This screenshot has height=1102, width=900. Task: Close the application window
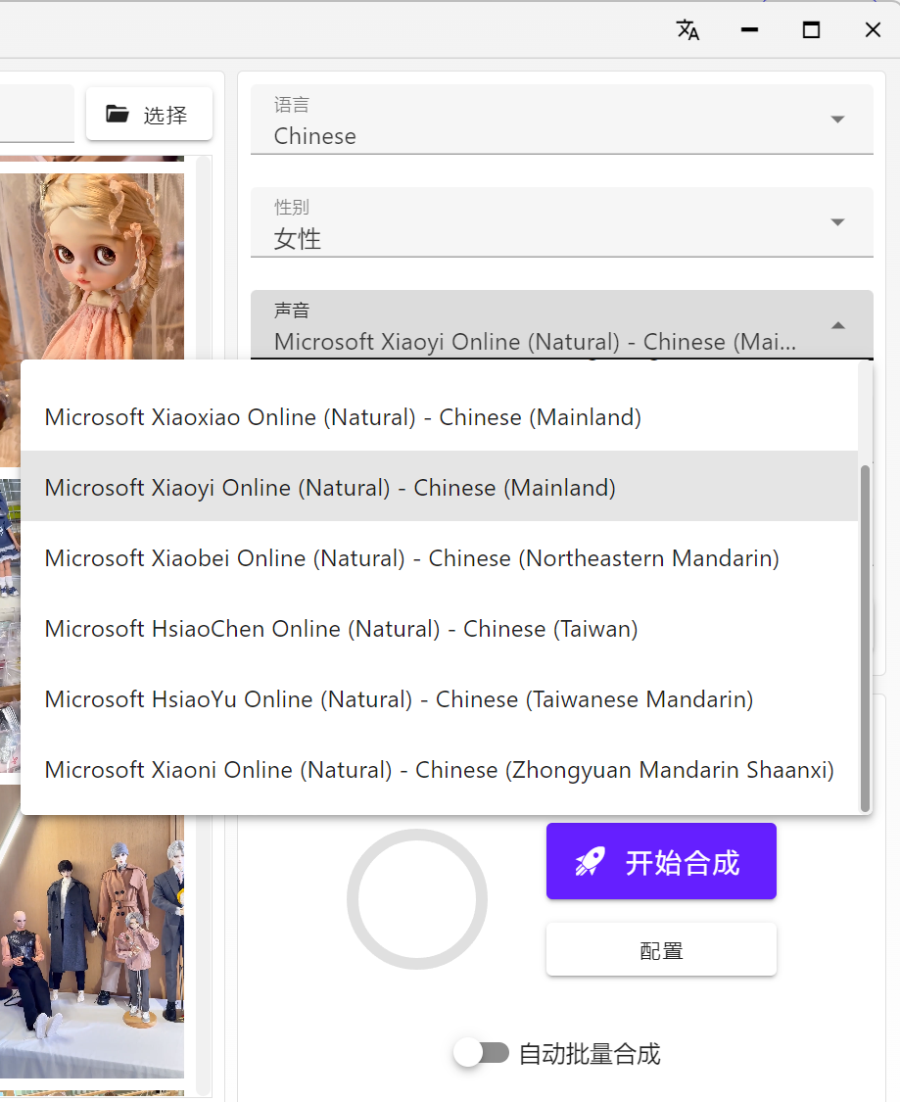873,30
